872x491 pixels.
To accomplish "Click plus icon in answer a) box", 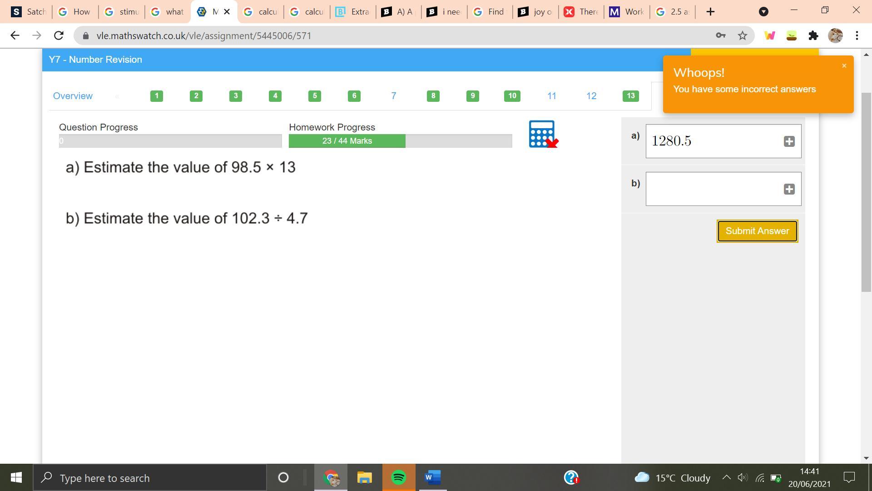I will [x=789, y=141].
